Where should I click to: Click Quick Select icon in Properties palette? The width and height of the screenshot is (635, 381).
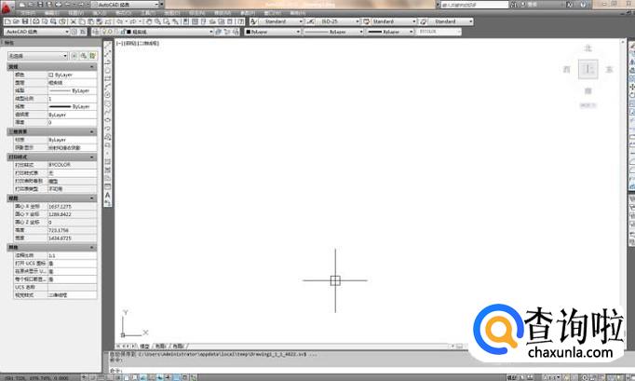tap(93, 56)
